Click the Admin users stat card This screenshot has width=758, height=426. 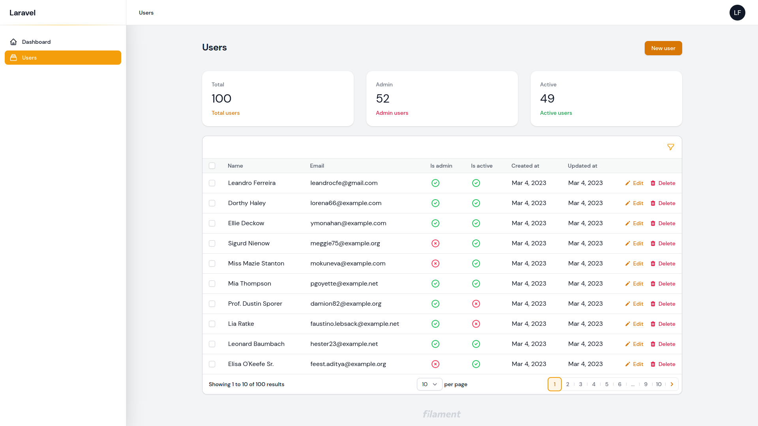(x=442, y=98)
